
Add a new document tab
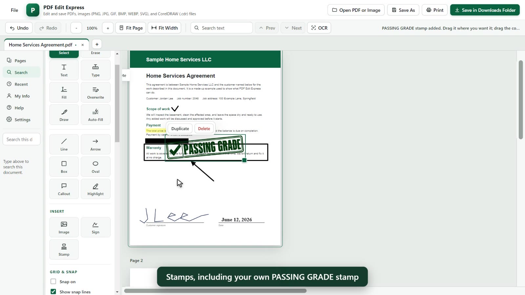click(97, 44)
